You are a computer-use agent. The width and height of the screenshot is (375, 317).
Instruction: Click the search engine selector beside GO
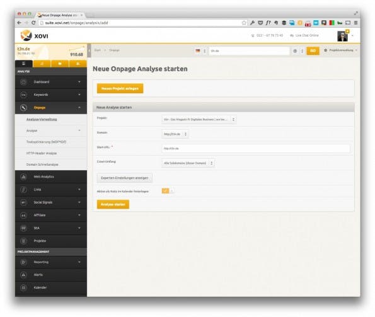[x=298, y=51]
